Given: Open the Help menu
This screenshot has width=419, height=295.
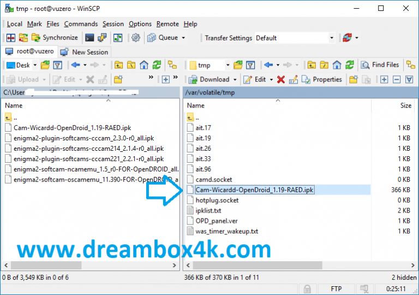Looking at the screenshot, I should (190, 24).
